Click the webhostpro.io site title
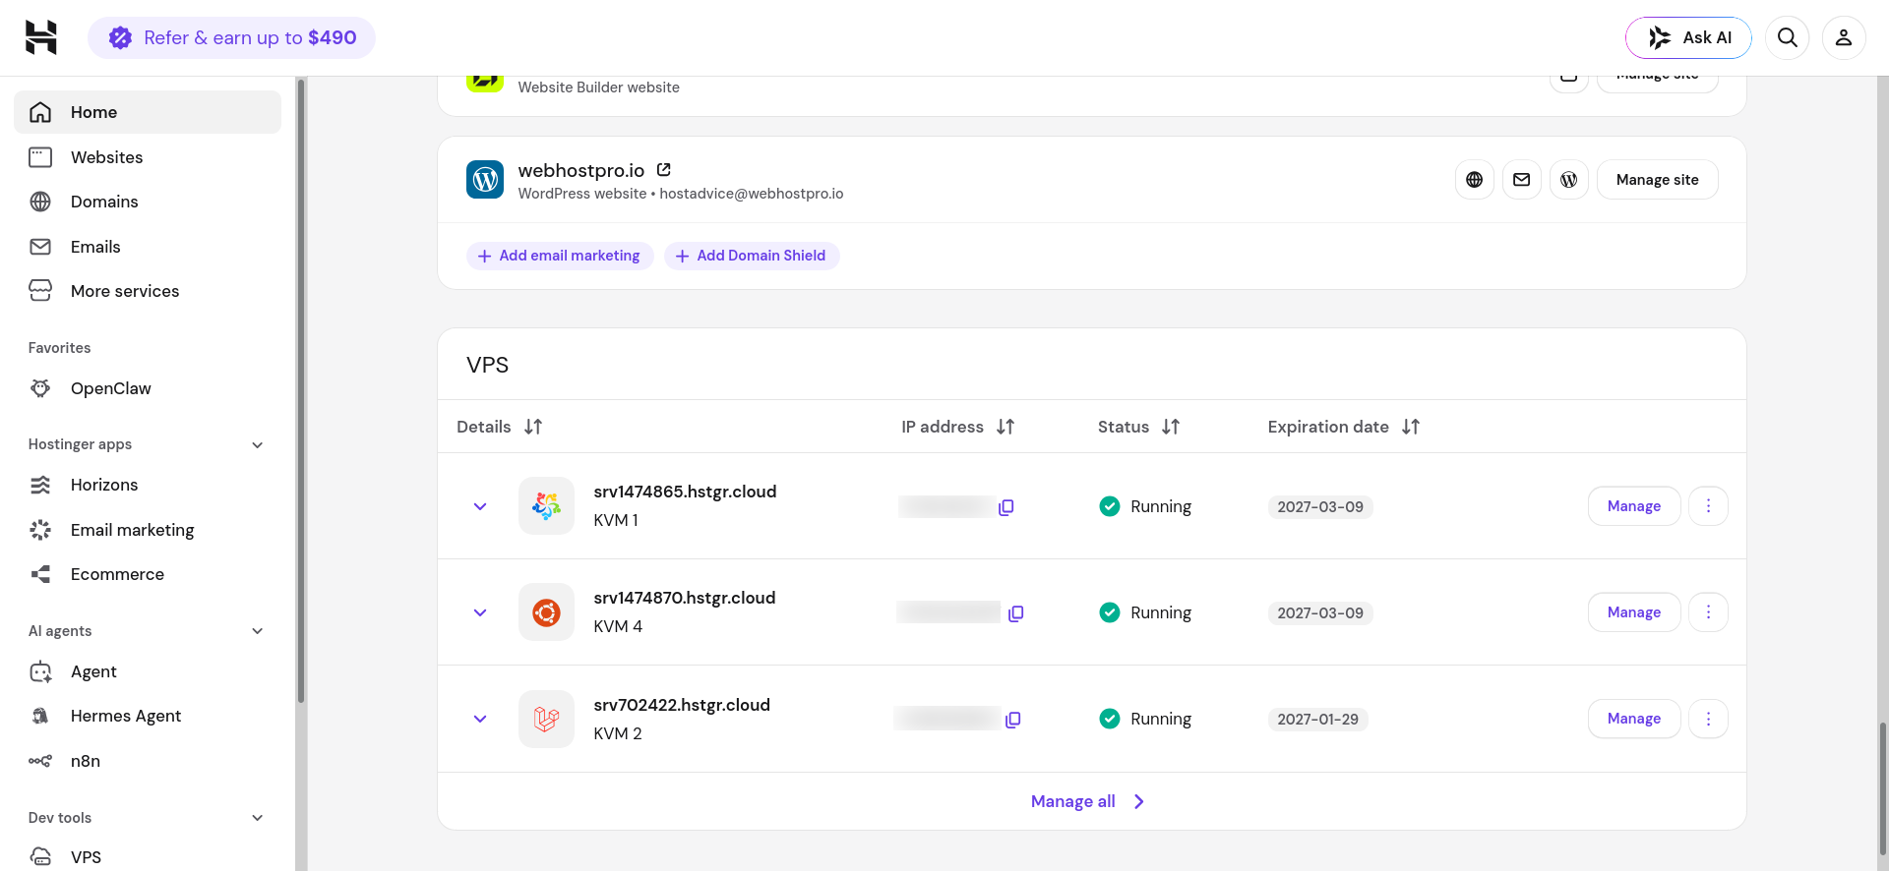Screen dimensions: 1889x871 581,170
